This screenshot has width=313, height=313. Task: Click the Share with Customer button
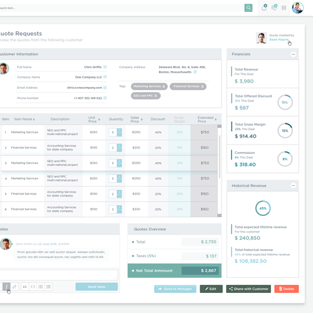point(249,289)
